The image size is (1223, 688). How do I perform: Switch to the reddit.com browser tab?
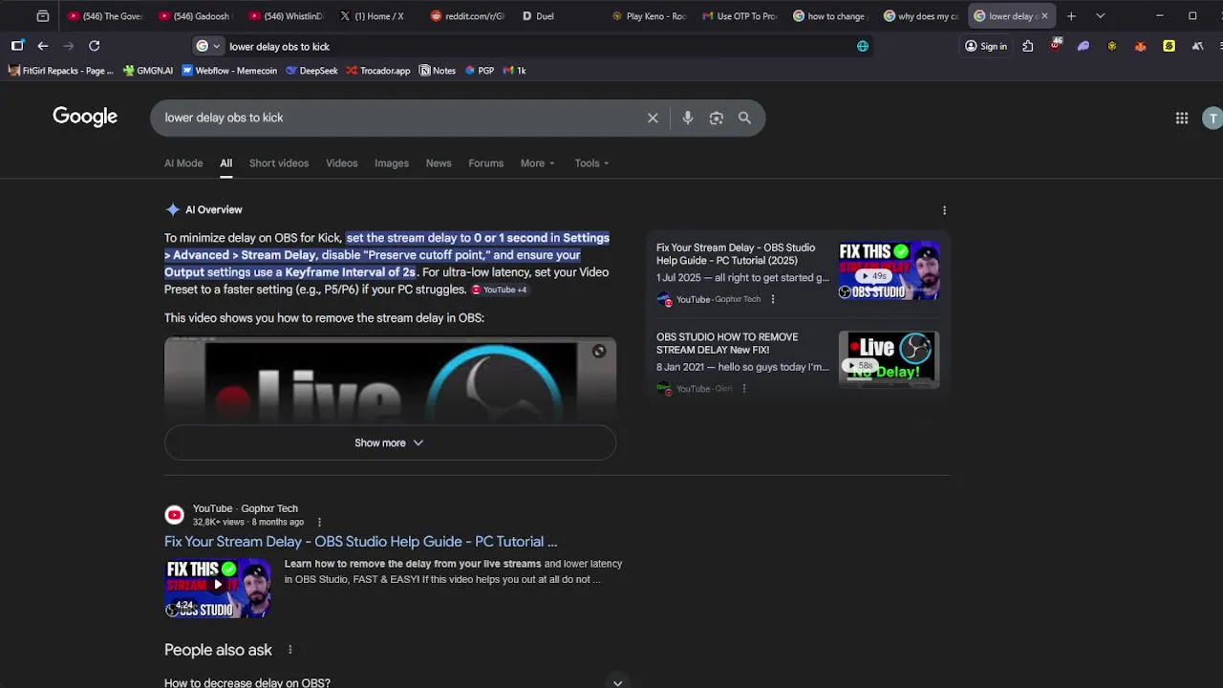466,16
